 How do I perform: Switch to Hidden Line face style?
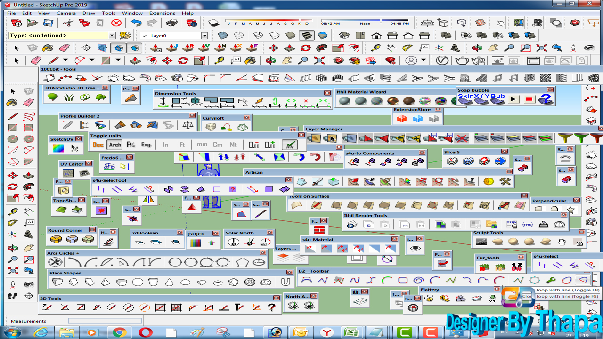click(274, 35)
